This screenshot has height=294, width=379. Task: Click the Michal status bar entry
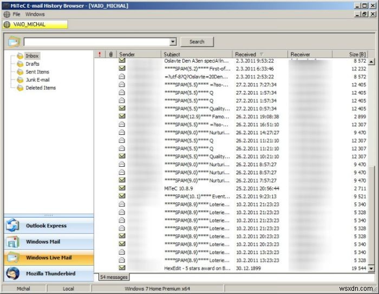[23, 289]
